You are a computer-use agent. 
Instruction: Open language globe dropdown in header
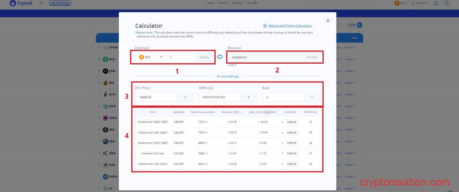pos(41,3)
